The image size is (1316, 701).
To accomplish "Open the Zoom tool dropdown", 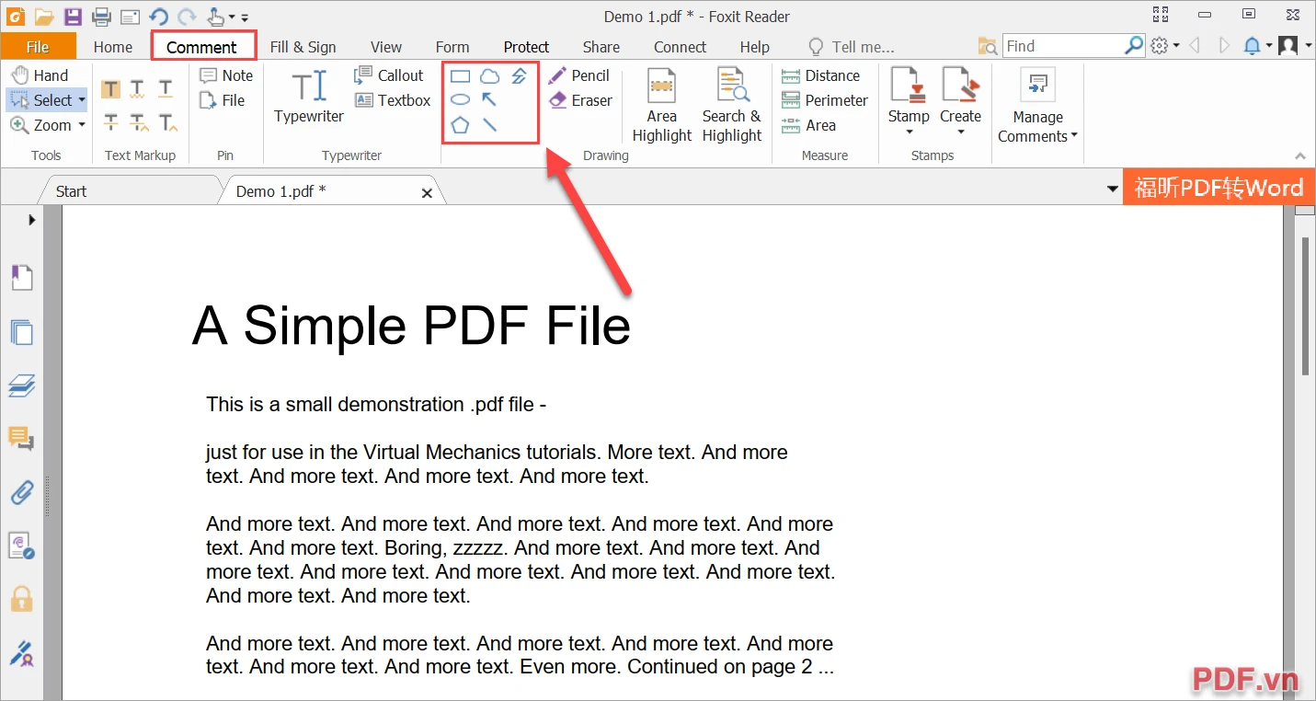I will 82,125.
